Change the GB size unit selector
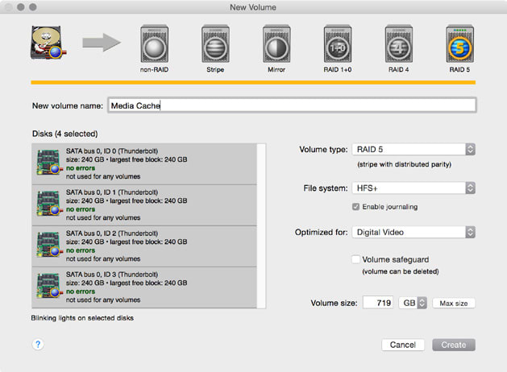507x372 pixels. pyautogui.click(x=413, y=304)
